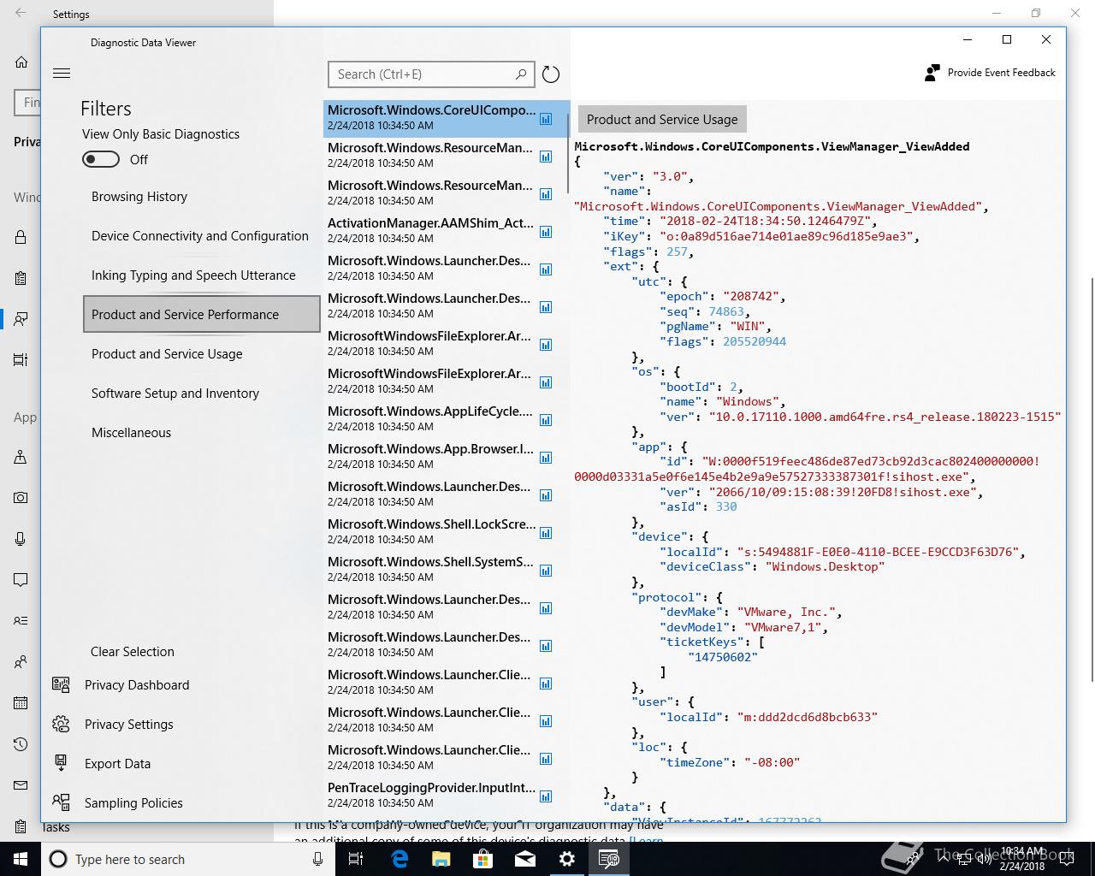Open Settings app from taskbar
Viewport: 1095px width, 876px height.
click(566, 859)
